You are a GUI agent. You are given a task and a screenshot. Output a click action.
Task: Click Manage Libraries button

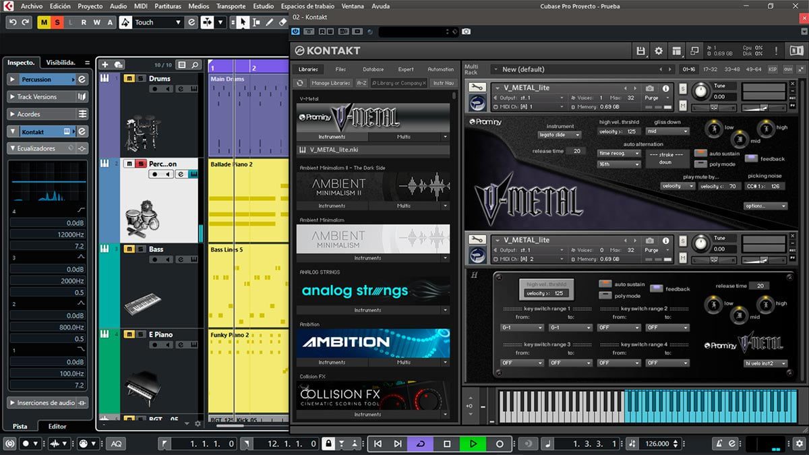click(x=331, y=83)
